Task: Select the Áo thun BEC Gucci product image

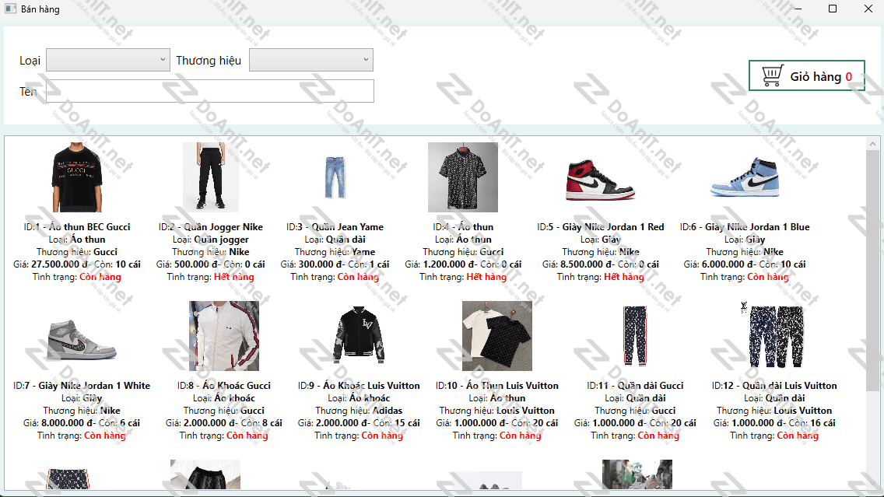Action: pos(77,177)
